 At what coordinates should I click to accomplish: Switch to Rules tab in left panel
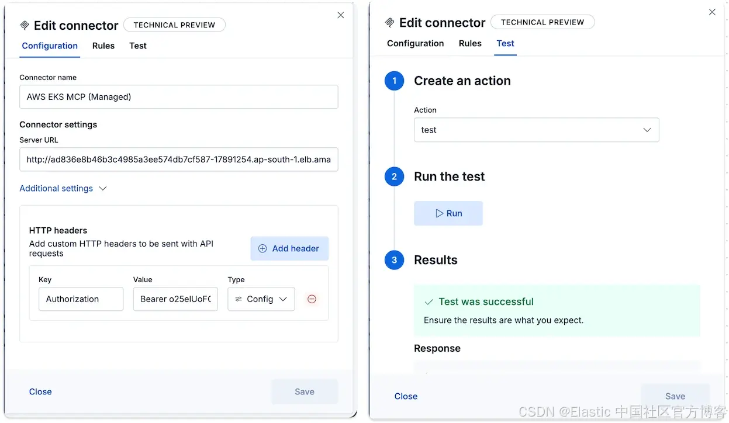pos(103,46)
